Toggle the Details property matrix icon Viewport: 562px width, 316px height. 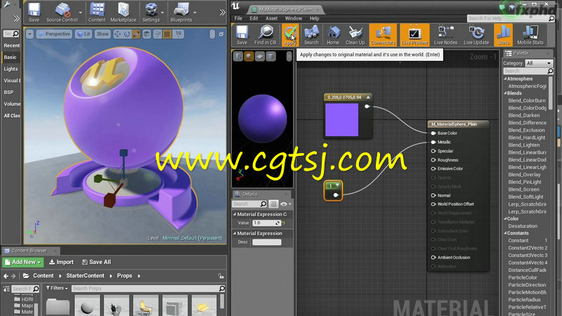(x=273, y=204)
